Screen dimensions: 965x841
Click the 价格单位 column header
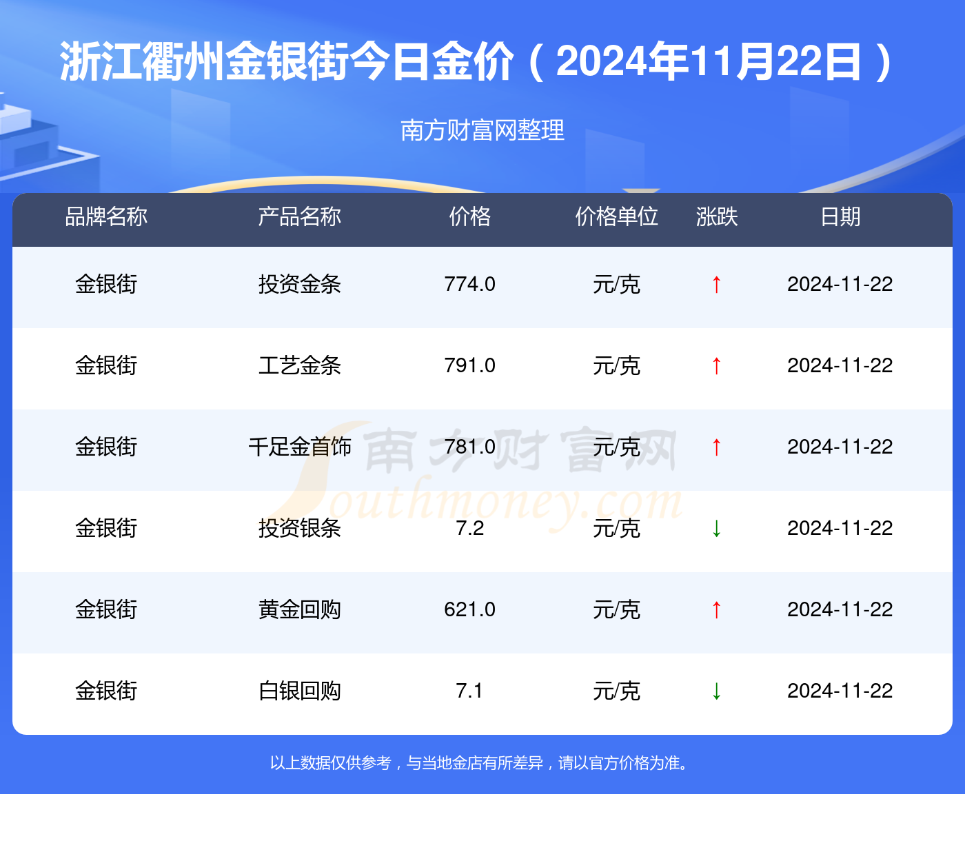pos(616,216)
